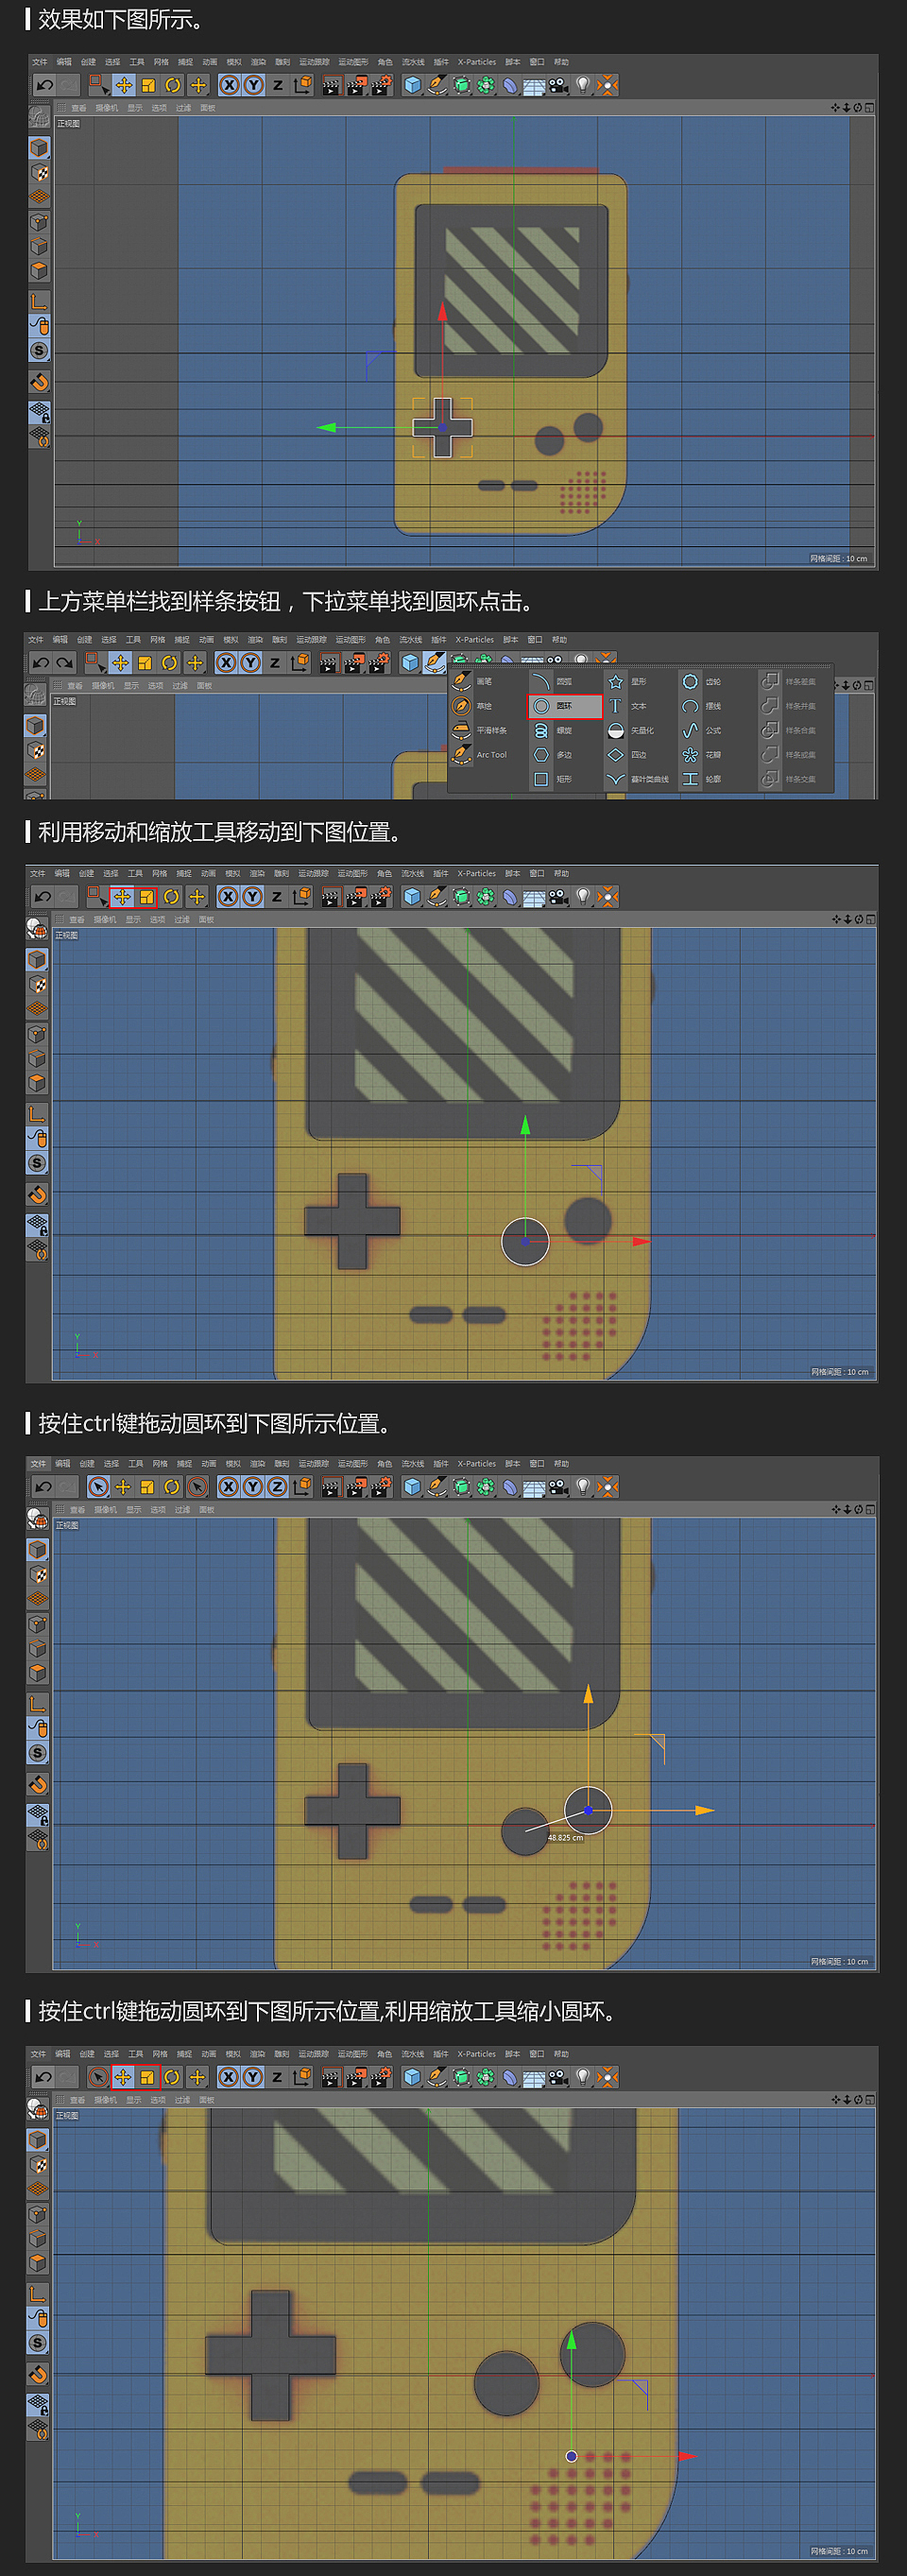
Task: Click 网格间距 : 10 cm label in fifth screenshot
Action: [x=839, y=2551]
